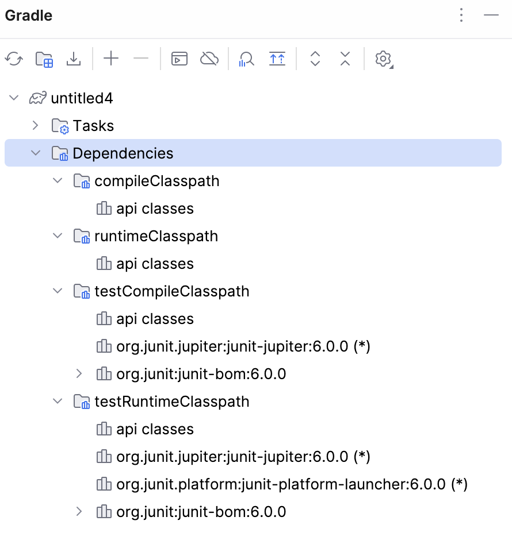Hide the Gradle tool window
512x540 pixels.
tap(491, 15)
